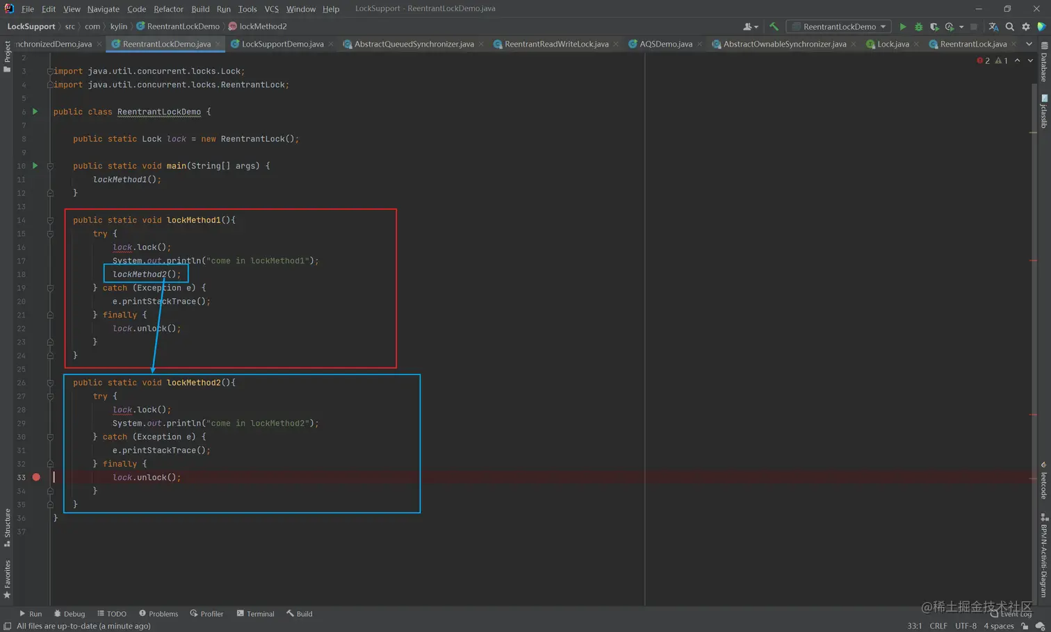This screenshot has height=632, width=1051.
Task: Open the VCS menu
Action: [271, 9]
